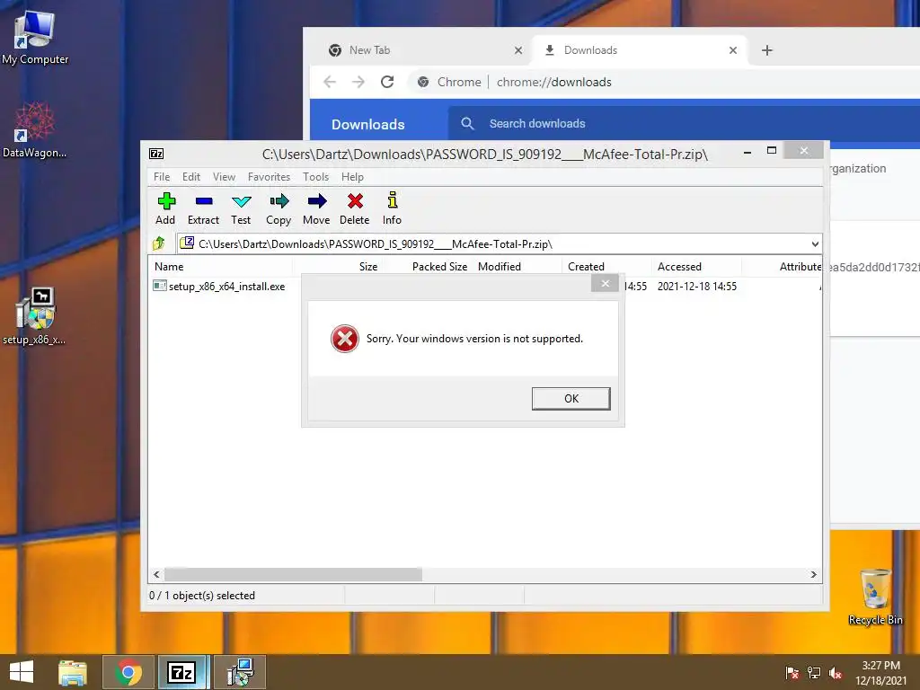Open the Edit menu in 7-Zip

(191, 177)
